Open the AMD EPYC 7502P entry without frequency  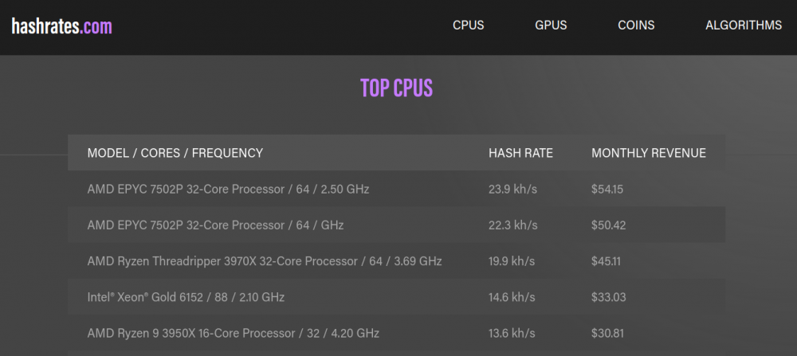tap(215, 225)
